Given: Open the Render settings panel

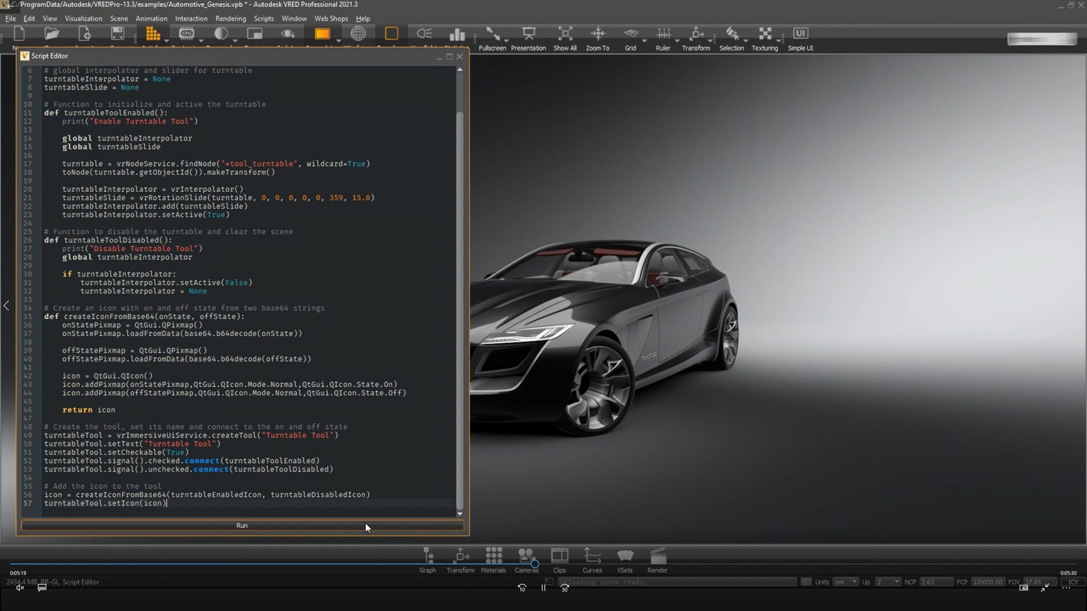Looking at the screenshot, I should tap(657, 559).
